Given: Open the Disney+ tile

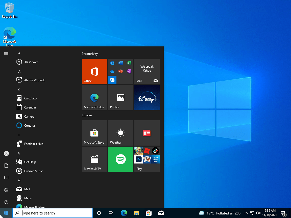Looking at the screenshot, I should click(x=147, y=98).
